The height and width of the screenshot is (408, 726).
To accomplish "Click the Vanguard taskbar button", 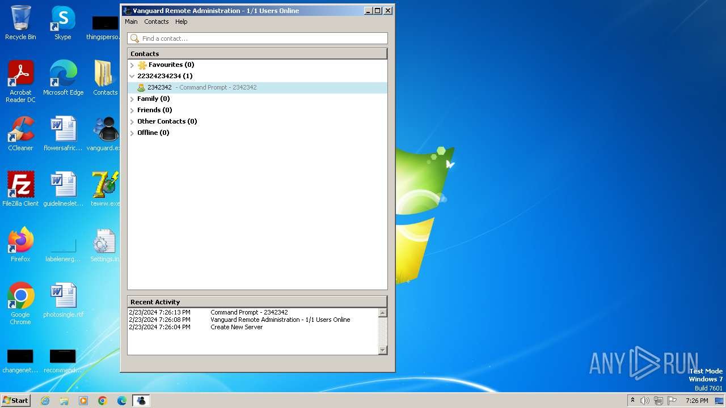I will [x=141, y=401].
